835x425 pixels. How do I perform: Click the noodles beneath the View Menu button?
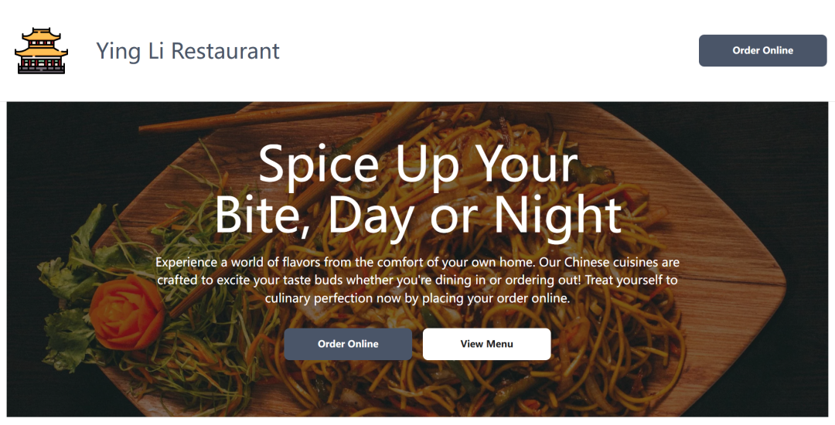point(487,386)
